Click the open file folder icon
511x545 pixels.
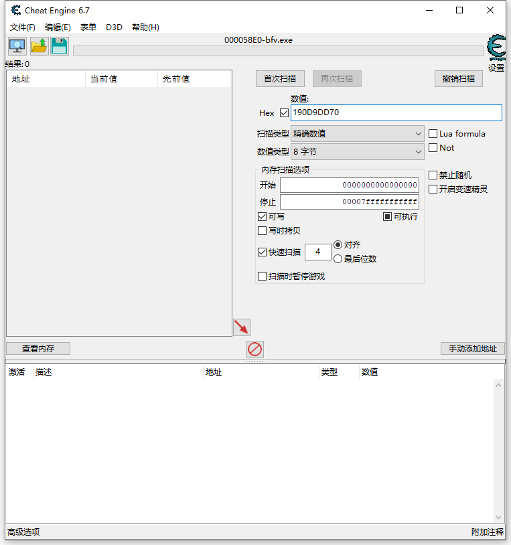pyautogui.click(x=39, y=46)
